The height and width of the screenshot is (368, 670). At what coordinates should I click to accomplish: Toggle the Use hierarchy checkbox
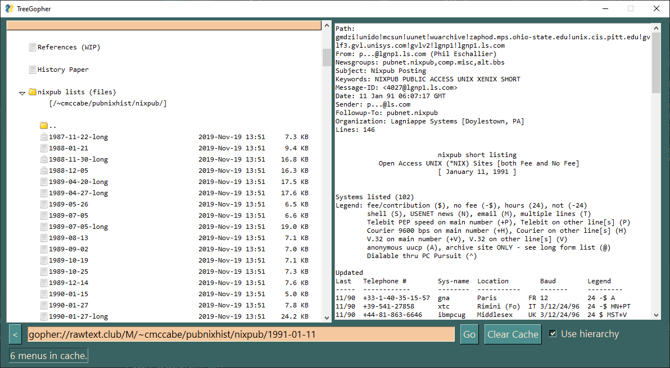click(x=553, y=334)
